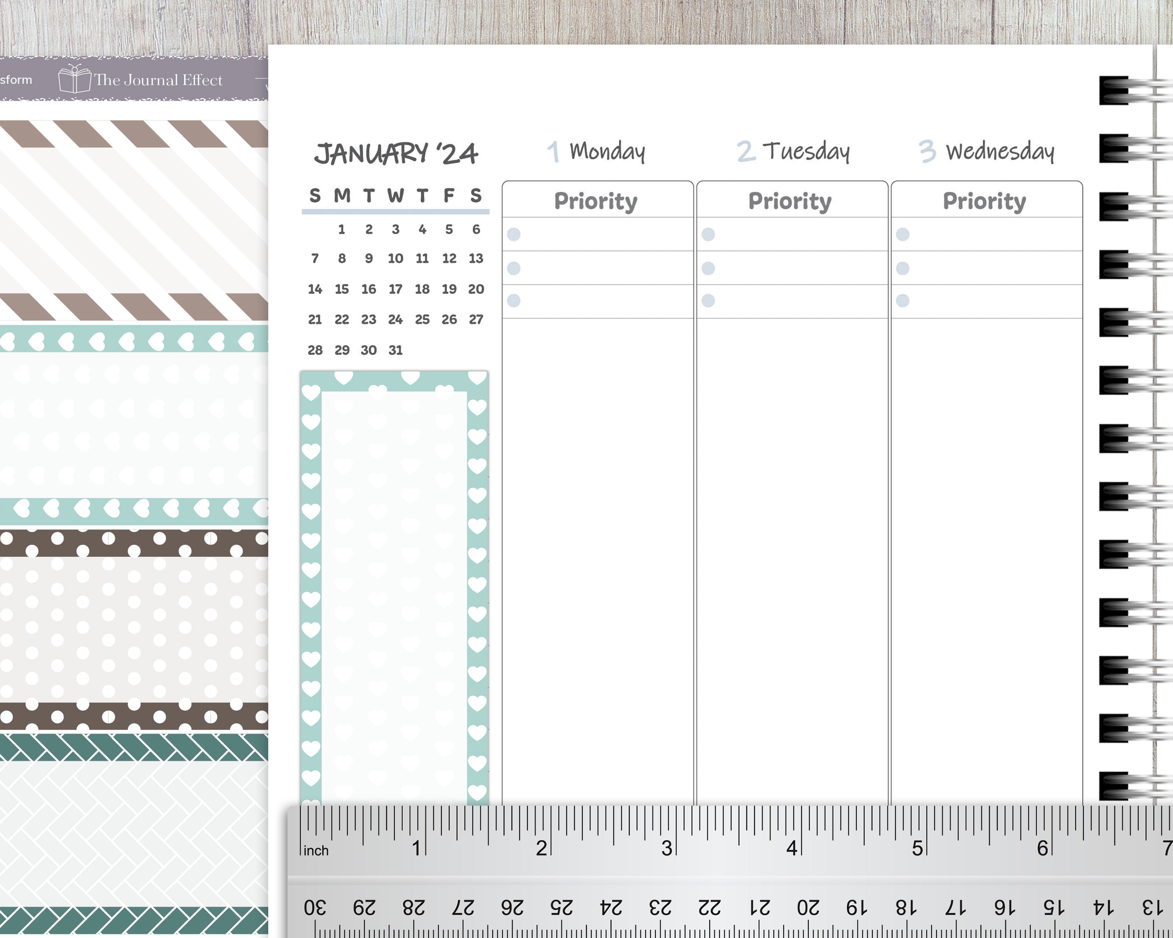
Task: Click the Priority heading under Monday
Action: (596, 201)
